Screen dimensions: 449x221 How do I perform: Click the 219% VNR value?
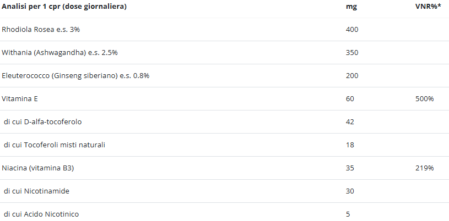point(424,168)
